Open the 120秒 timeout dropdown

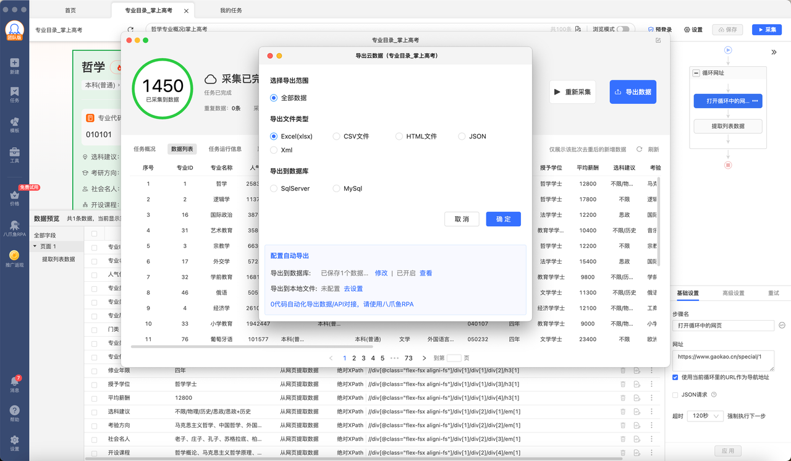pos(705,416)
